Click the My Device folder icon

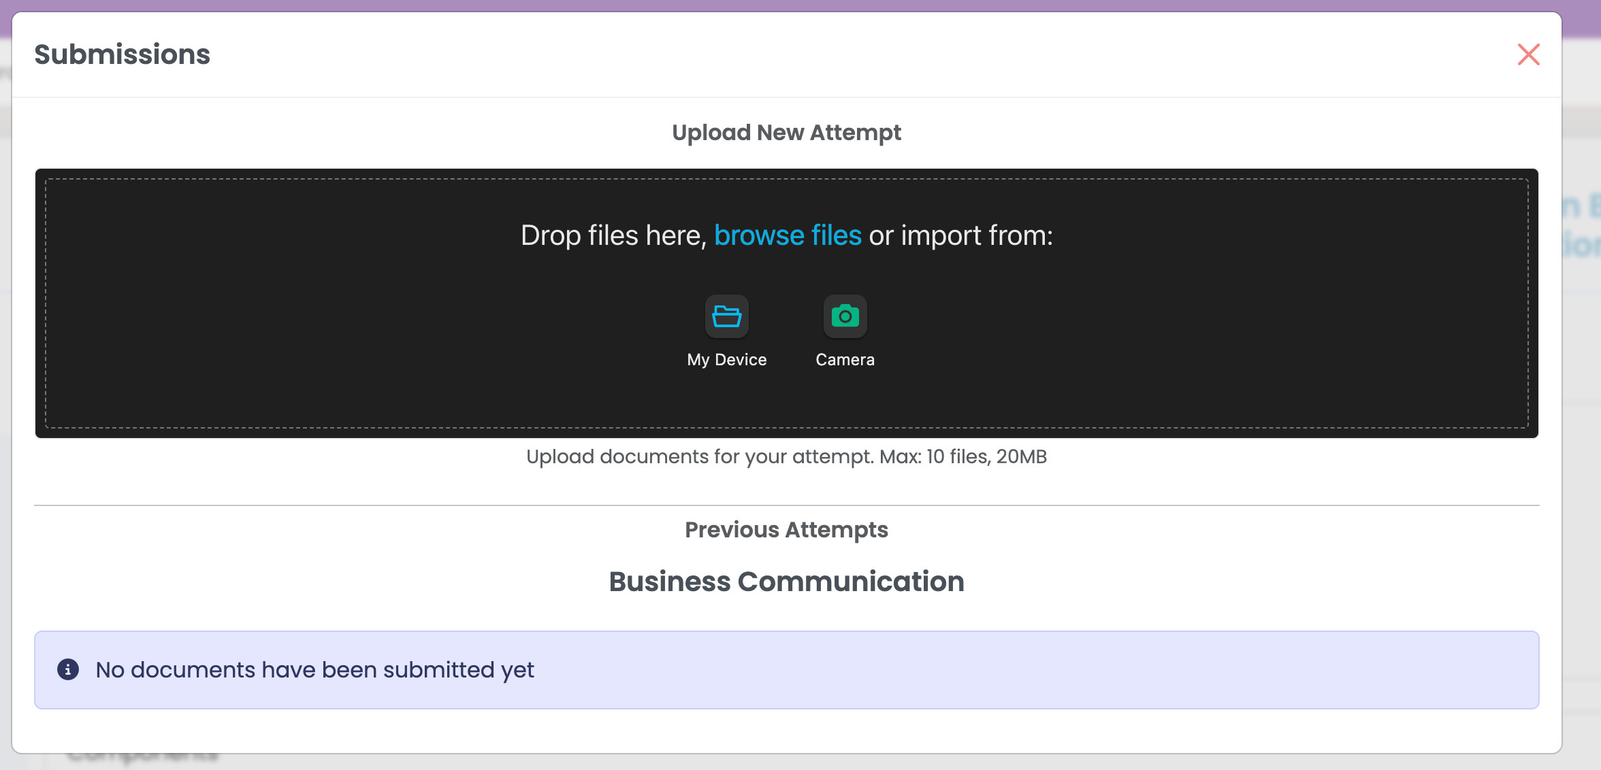pos(726,316)
